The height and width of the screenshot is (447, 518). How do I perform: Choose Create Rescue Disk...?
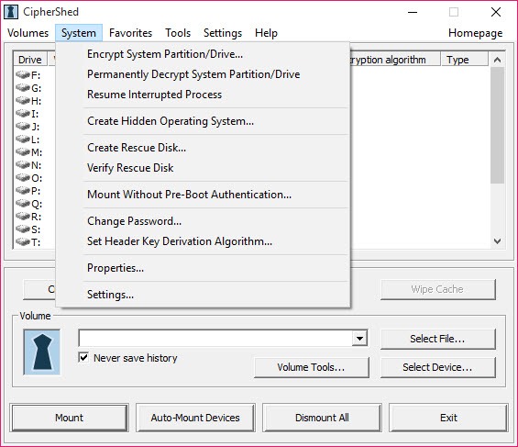pyautogui.click(x=203, y=148)
